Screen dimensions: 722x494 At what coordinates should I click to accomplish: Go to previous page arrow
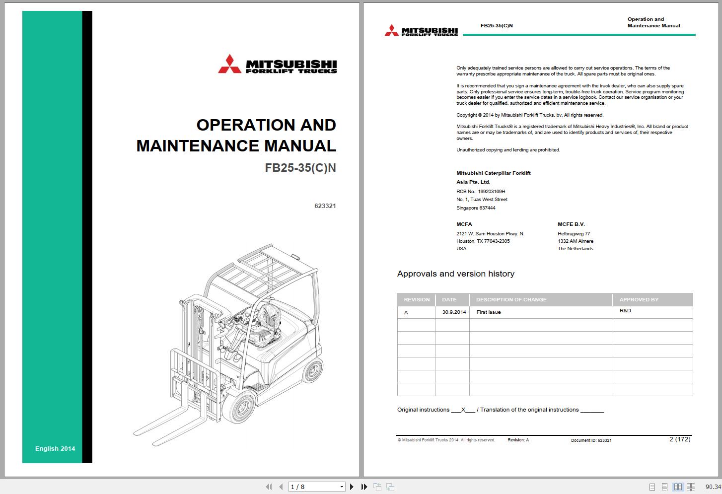(281, 487)
